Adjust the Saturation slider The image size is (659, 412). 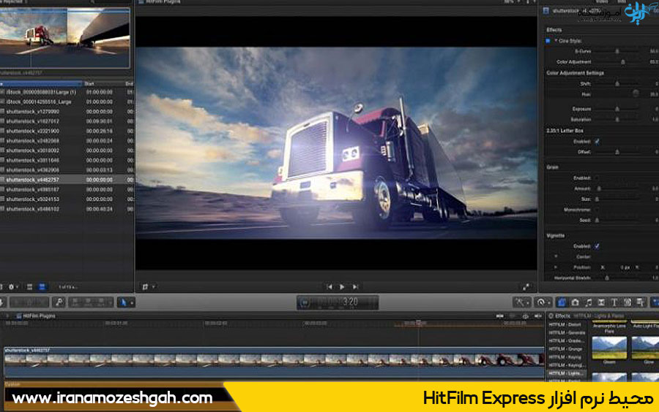coord(617,120)
